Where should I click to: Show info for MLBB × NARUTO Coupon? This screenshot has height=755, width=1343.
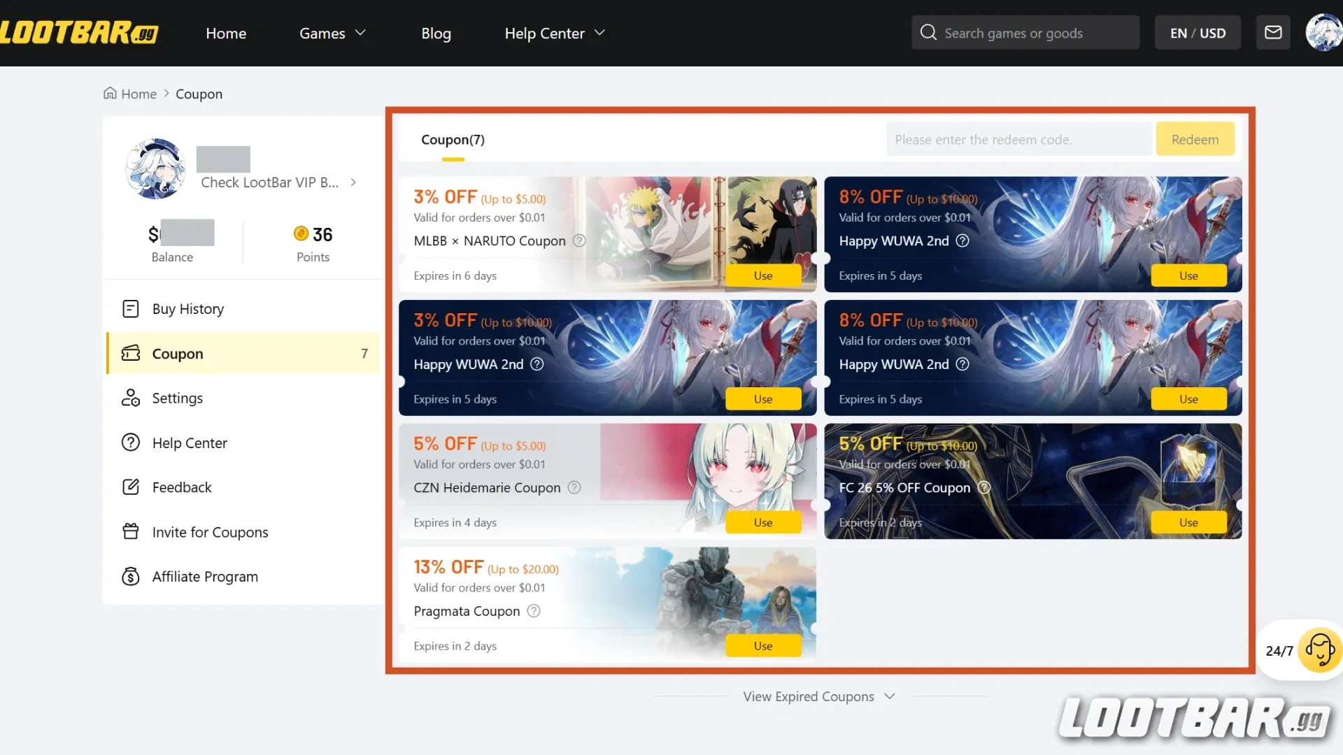coord(579,240)
